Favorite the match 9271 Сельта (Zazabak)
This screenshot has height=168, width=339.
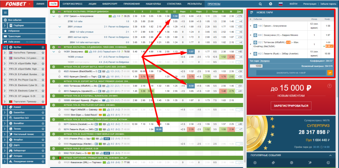[59, 124]
